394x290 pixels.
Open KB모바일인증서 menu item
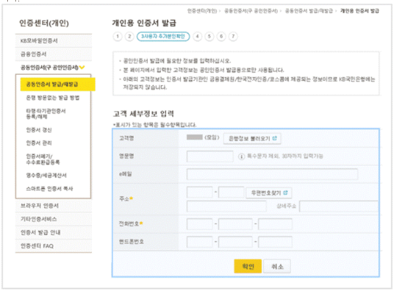pos(54,41)
